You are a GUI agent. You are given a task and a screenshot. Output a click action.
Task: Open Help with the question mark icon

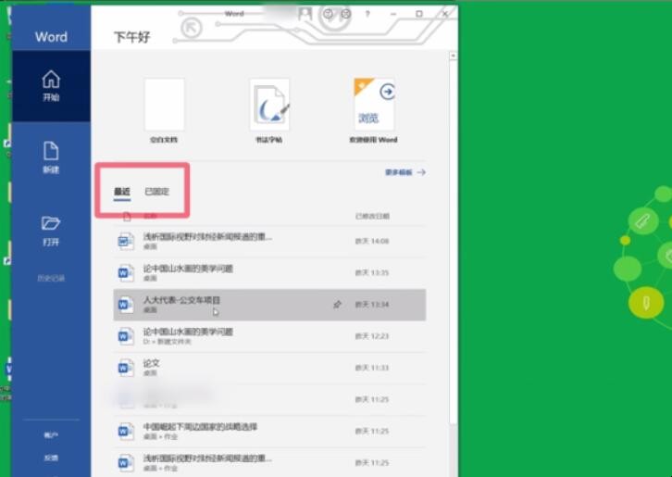[367, 14]
